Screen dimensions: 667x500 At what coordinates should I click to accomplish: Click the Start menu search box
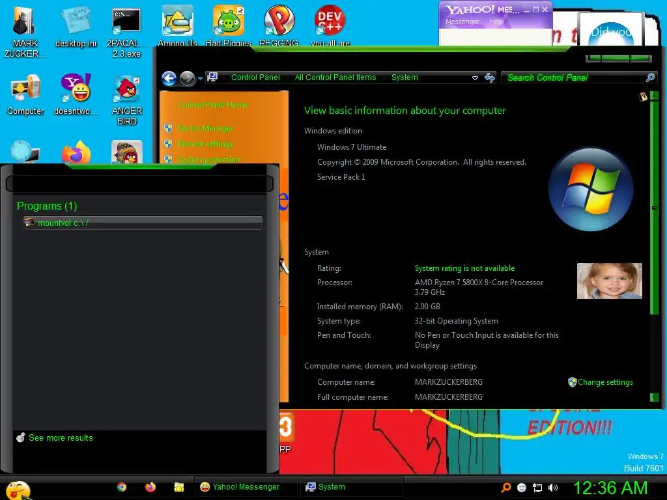coord(139,184)
